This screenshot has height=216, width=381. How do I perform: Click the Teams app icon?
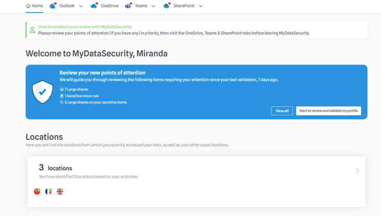coord(128,6)
